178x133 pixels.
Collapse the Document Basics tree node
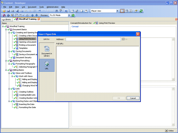(x=6, y=30)
